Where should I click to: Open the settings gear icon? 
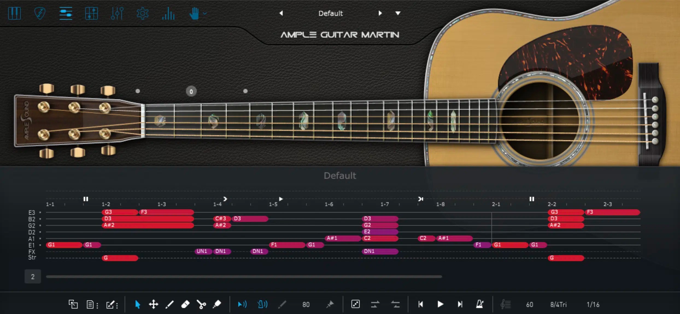(142, 13)
